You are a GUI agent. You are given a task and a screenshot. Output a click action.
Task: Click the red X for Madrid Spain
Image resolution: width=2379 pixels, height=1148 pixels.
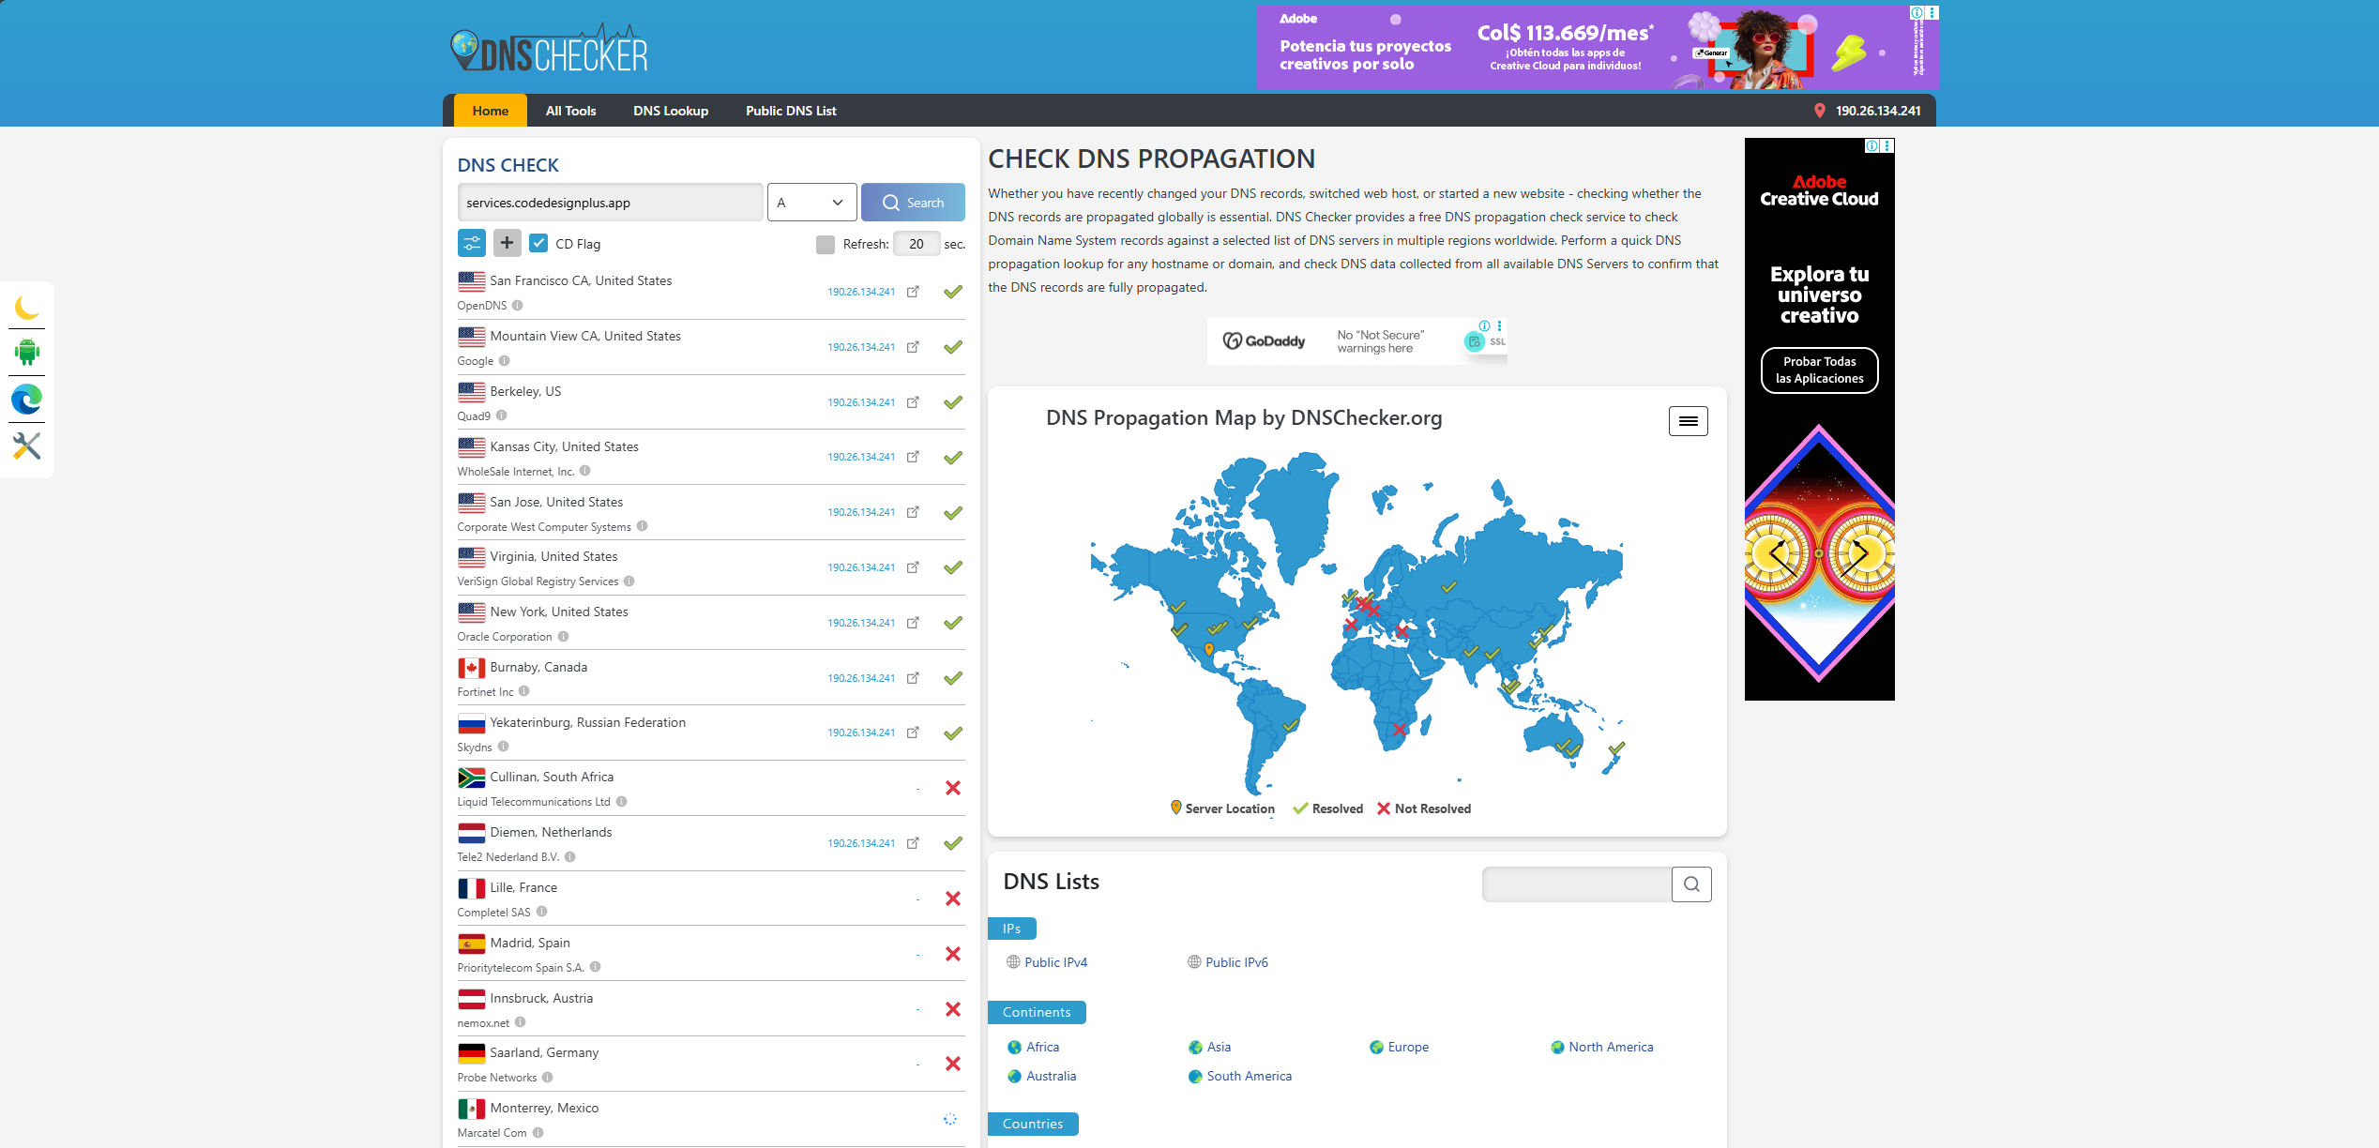[953, 954]
